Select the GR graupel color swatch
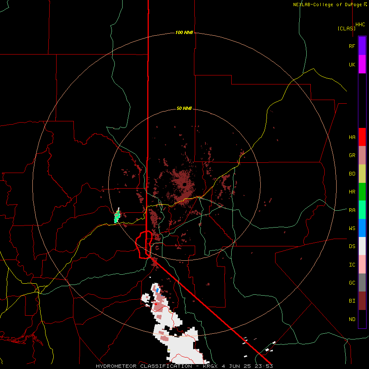The width and height of the screenshot is (369, 369). tap(362, 155)
